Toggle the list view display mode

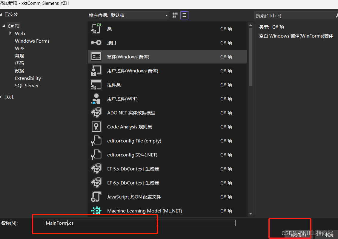(184, 15)
